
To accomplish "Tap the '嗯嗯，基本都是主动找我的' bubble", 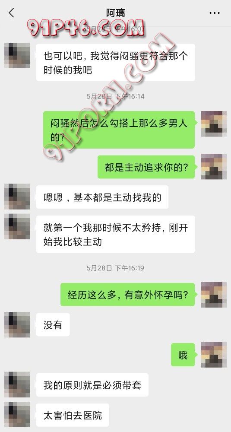I will [102, 197].
